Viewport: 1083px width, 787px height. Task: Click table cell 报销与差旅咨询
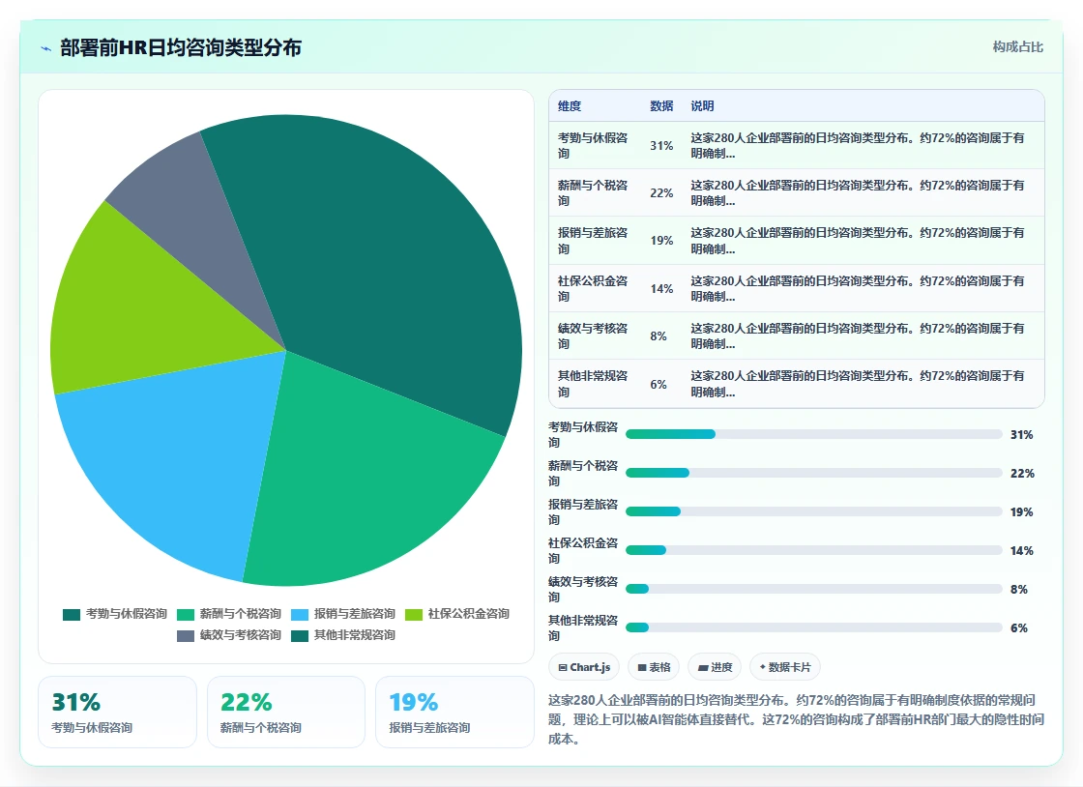tap(593, 241)
